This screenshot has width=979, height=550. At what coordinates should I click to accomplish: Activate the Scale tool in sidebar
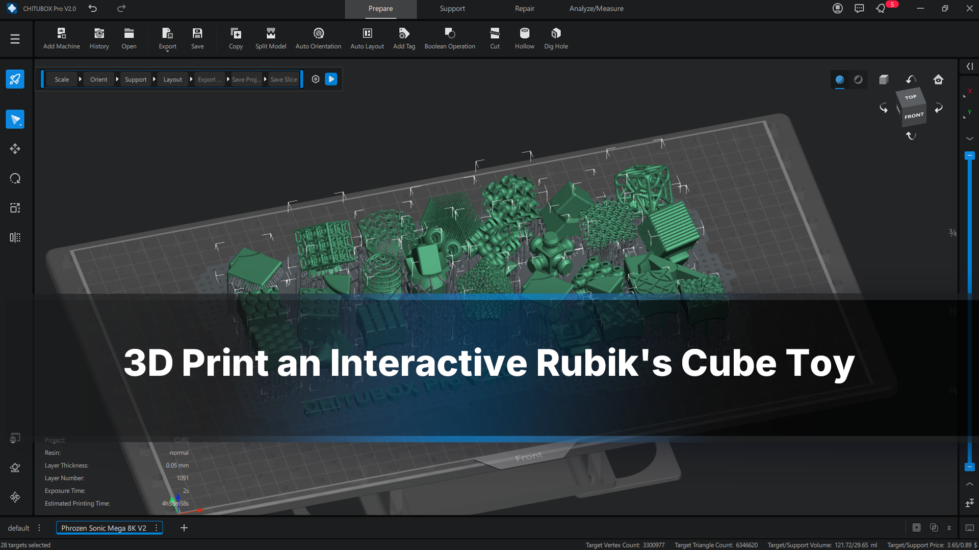tap(15, 208)
